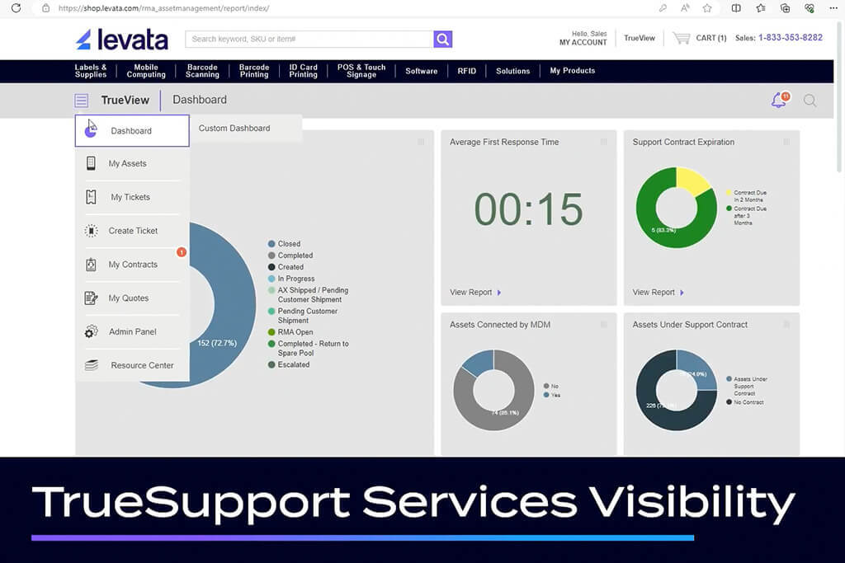Select Custom Dashboard from submenu
The width and height of the screenshot is (845, 563).
(x=234, y=129)
